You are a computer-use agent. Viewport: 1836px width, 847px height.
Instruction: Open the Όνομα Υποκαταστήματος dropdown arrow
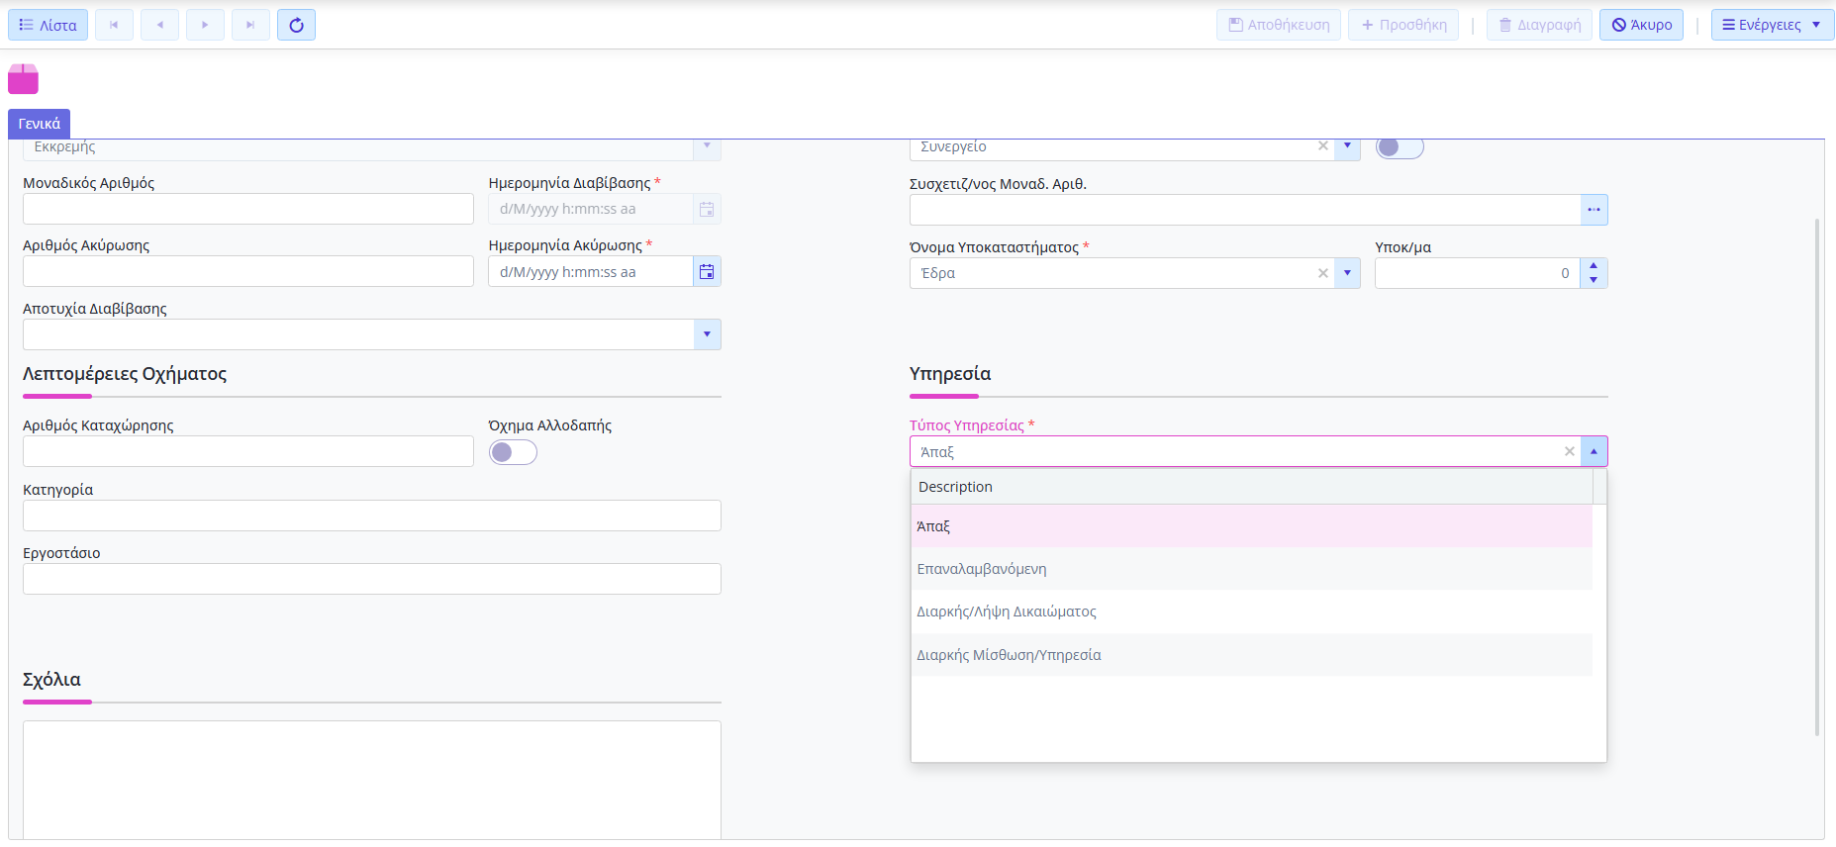1347,273
